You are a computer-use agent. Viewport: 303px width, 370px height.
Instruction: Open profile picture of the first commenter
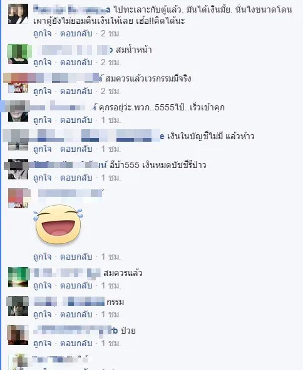18,14
